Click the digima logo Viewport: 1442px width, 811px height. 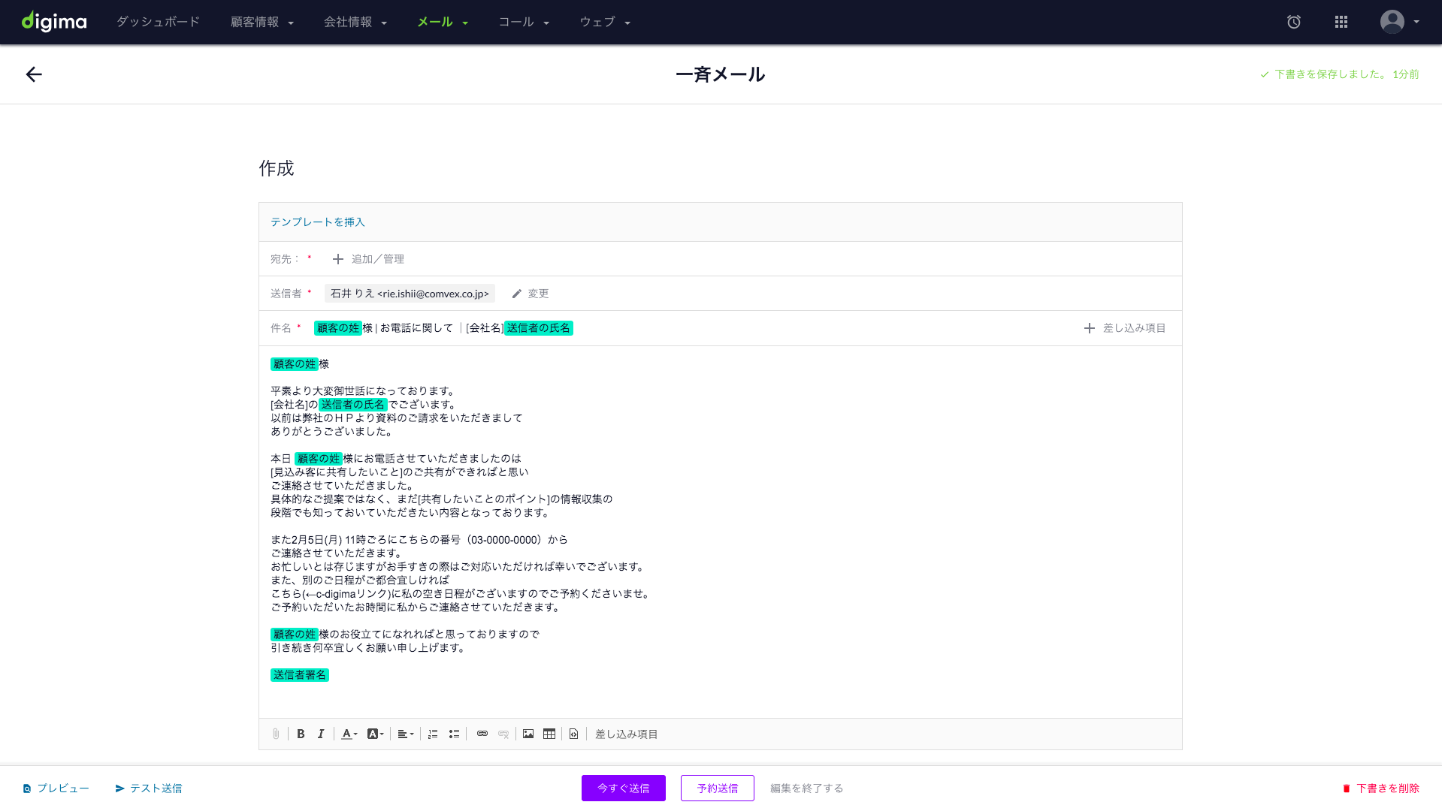[54, 22]
